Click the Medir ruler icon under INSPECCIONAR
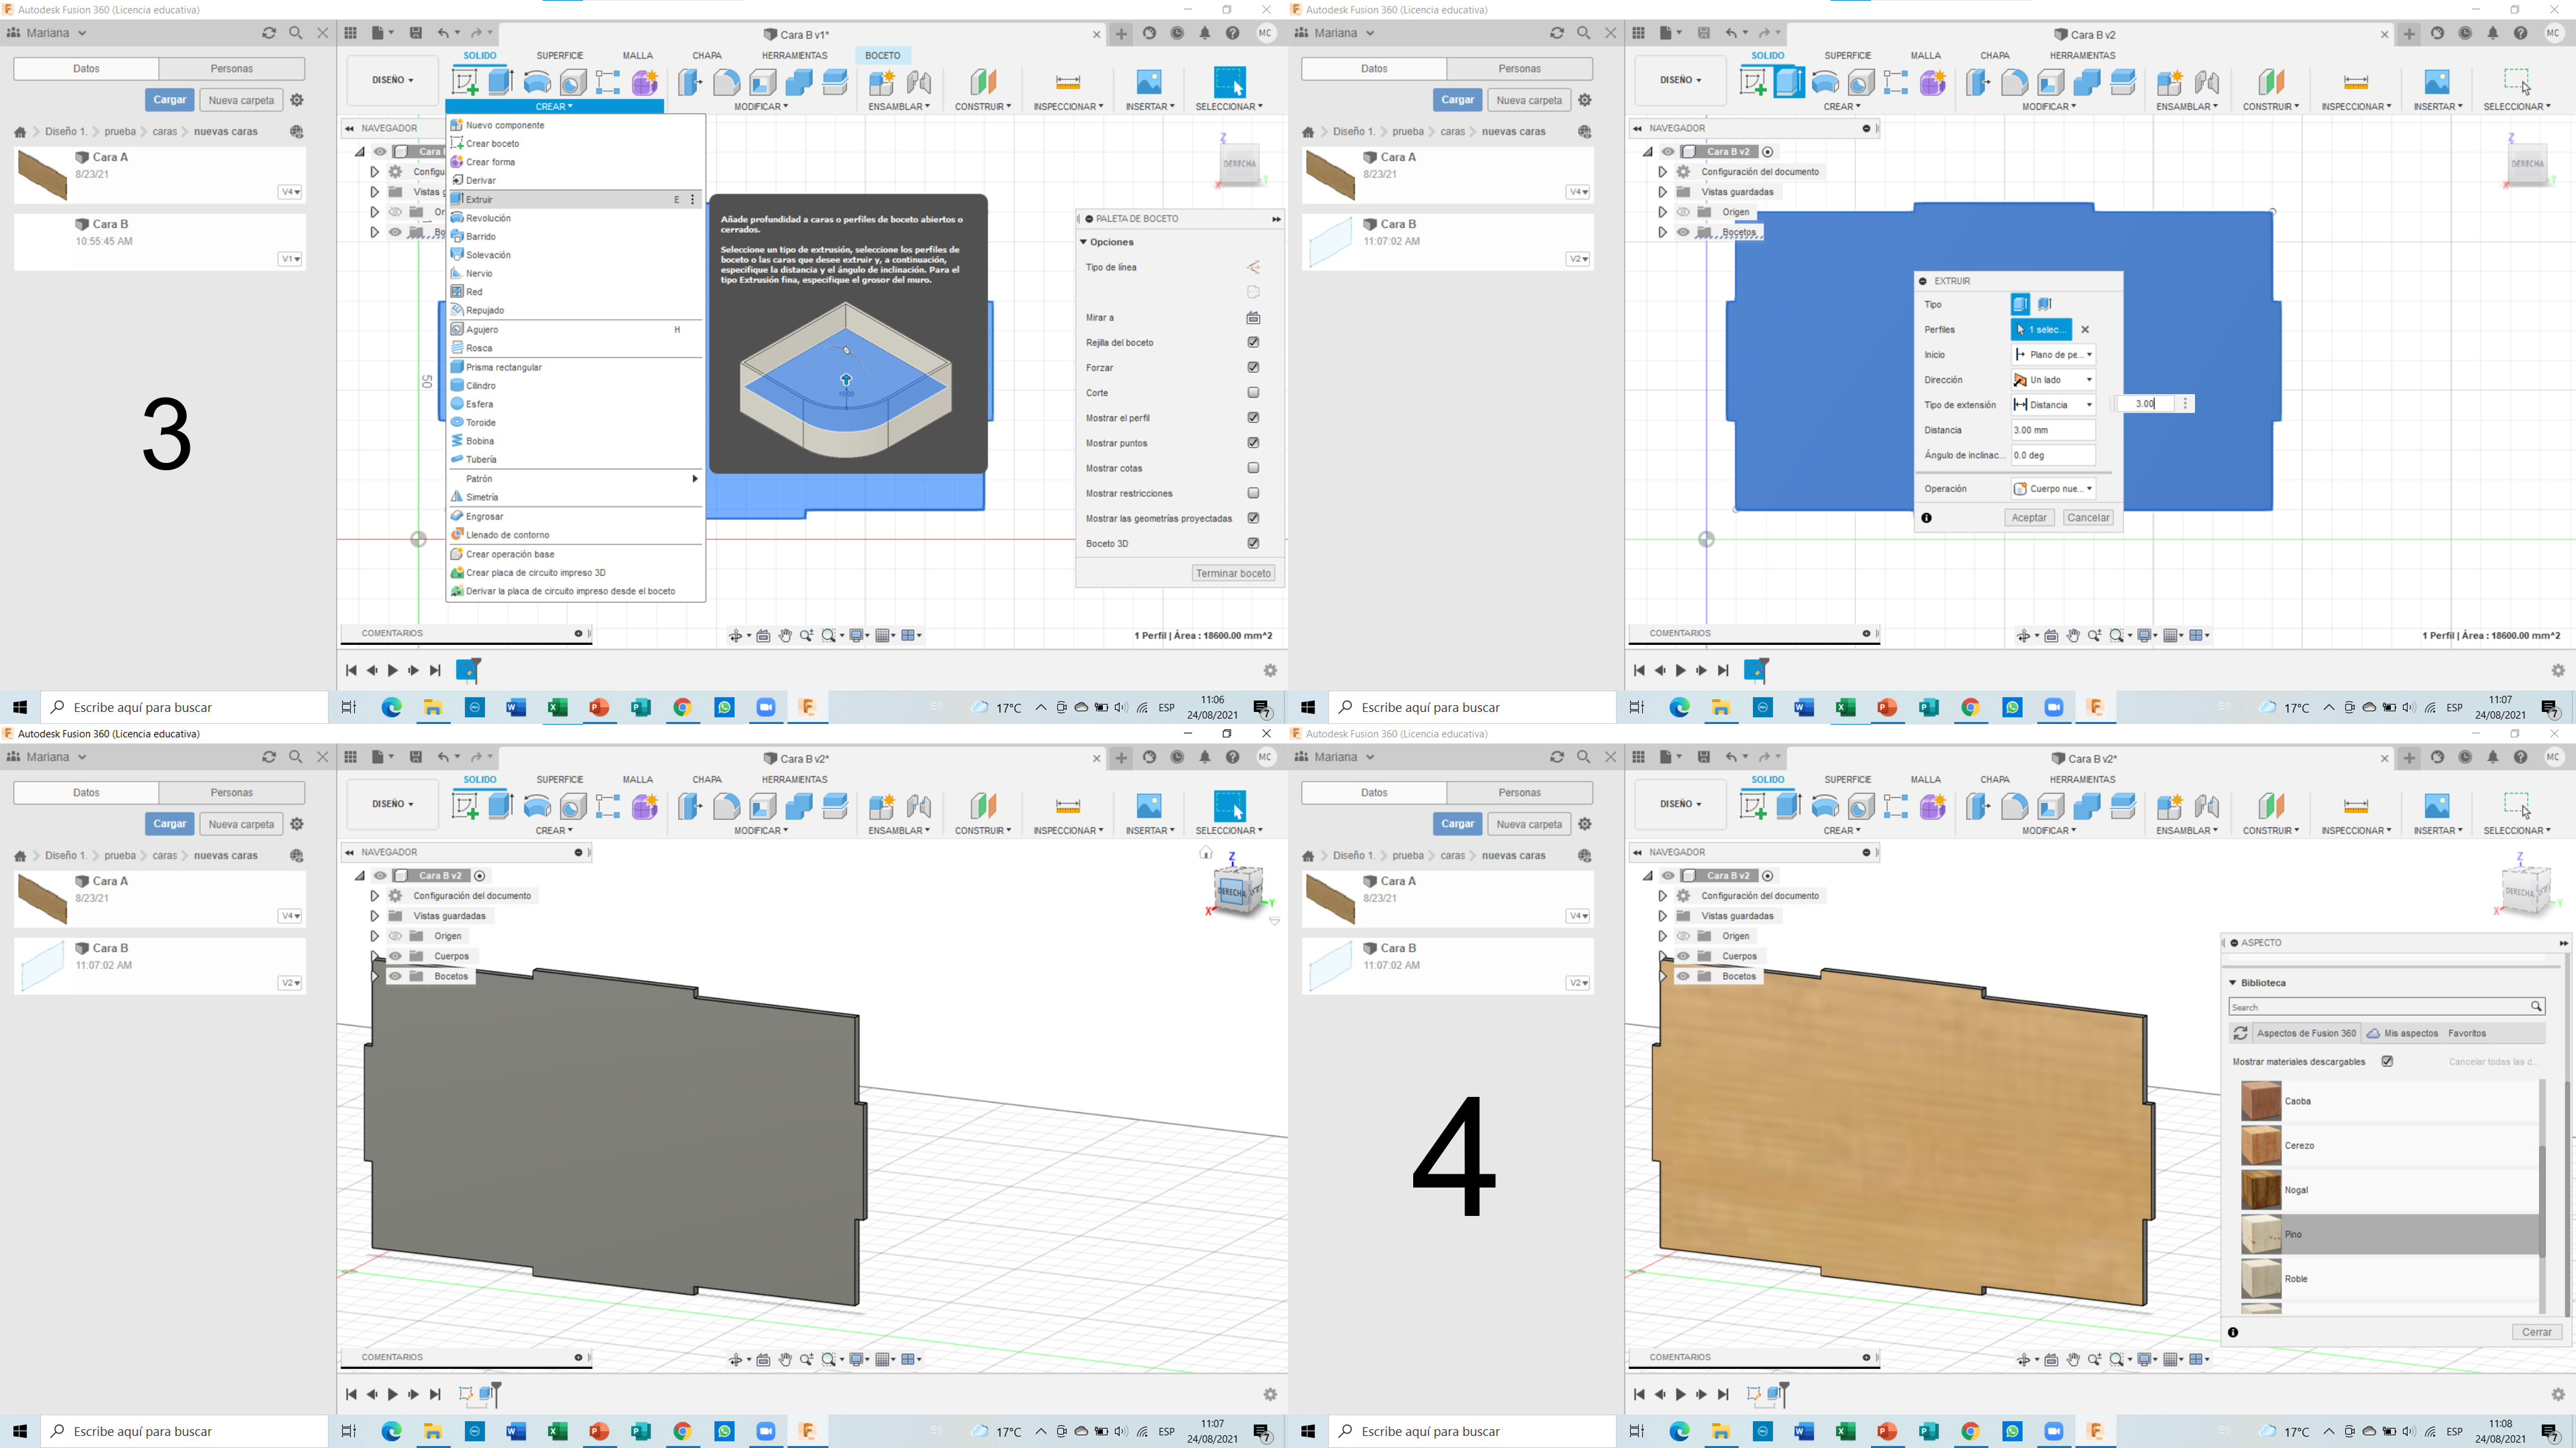This screenshot has width=2576, height=1448. click(x=1067, y=82)
